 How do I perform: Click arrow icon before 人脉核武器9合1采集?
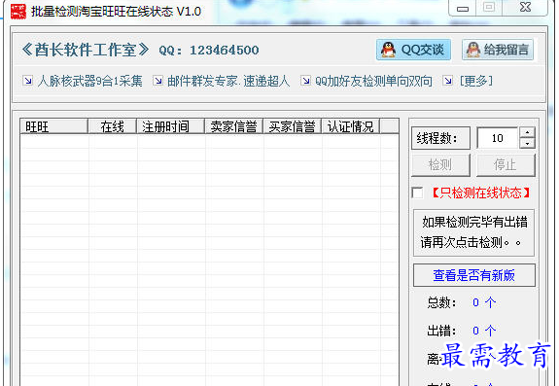tap(27, 81)
